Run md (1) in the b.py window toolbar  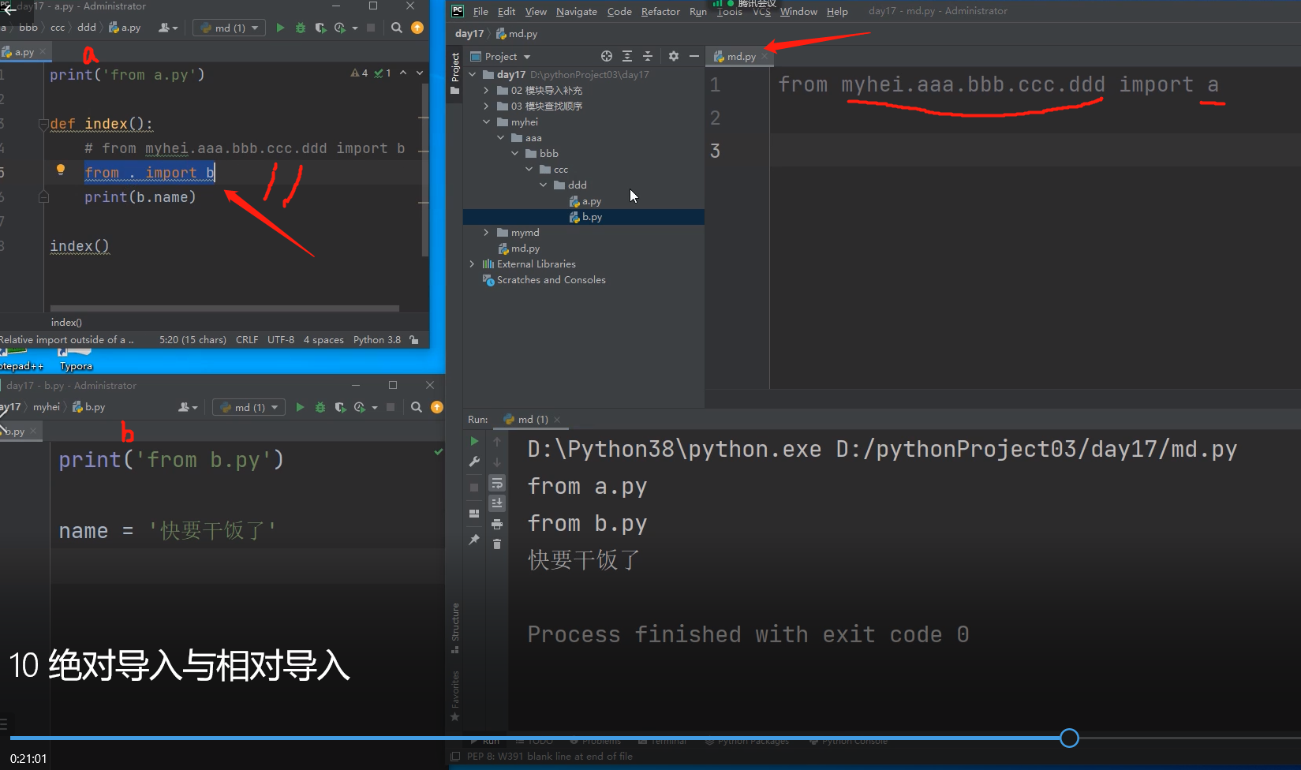300,407
